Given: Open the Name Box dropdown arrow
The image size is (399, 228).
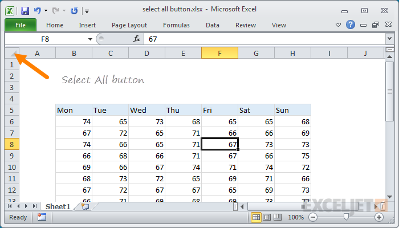Looking at the screenshot, I should click(x=90, y=39).
